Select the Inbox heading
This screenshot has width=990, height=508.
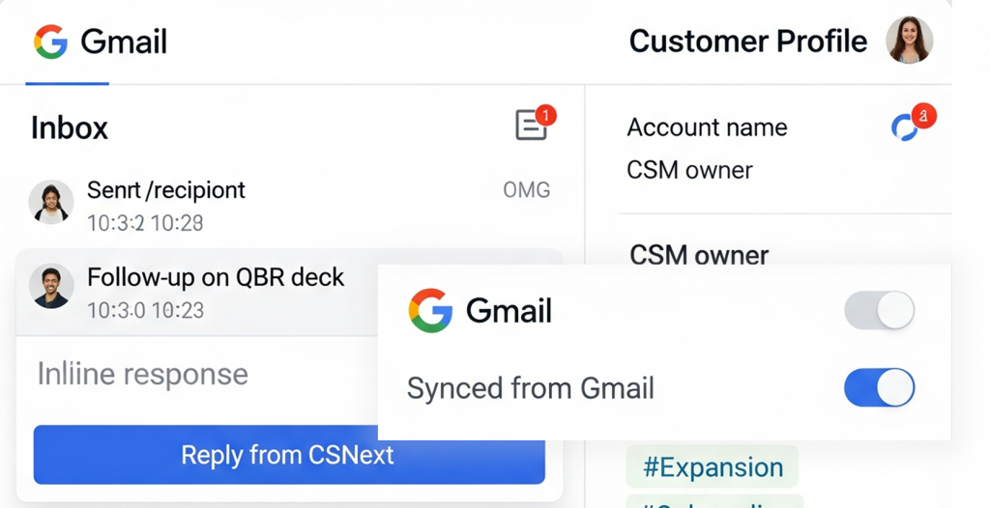70,128
